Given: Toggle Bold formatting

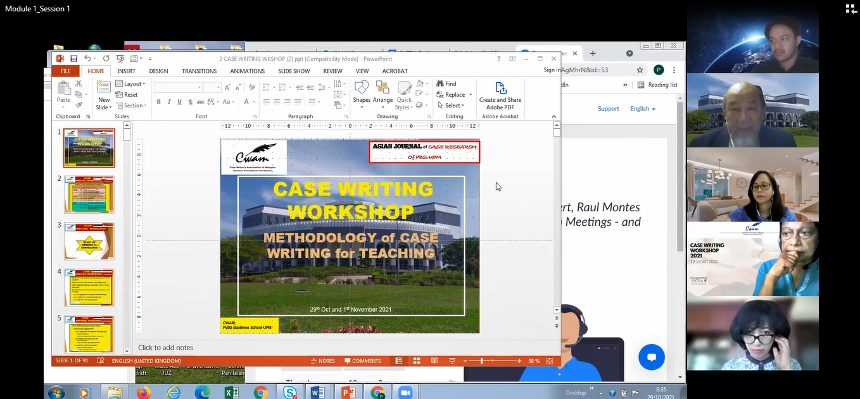Looking at the screenshot, I should point(158,102).
